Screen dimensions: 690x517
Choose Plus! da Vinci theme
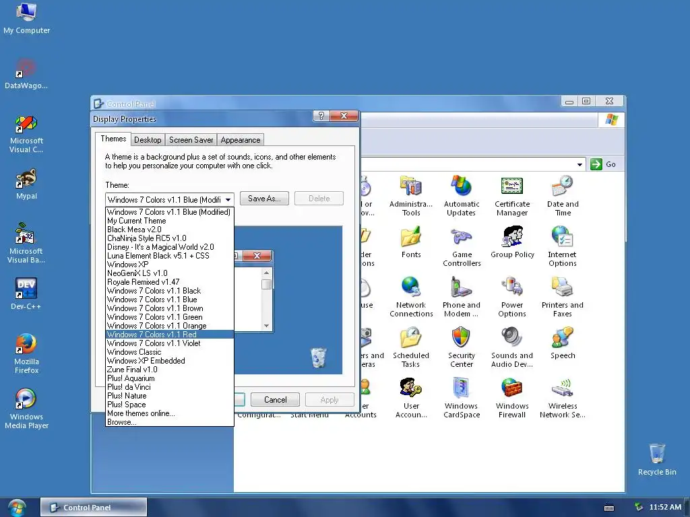[170, 387]
